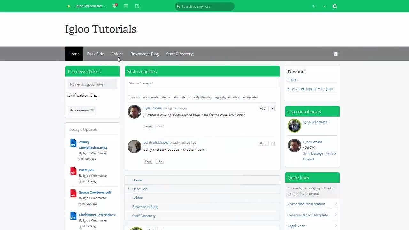Open the Unification Day news article

(x=83, y=95)
